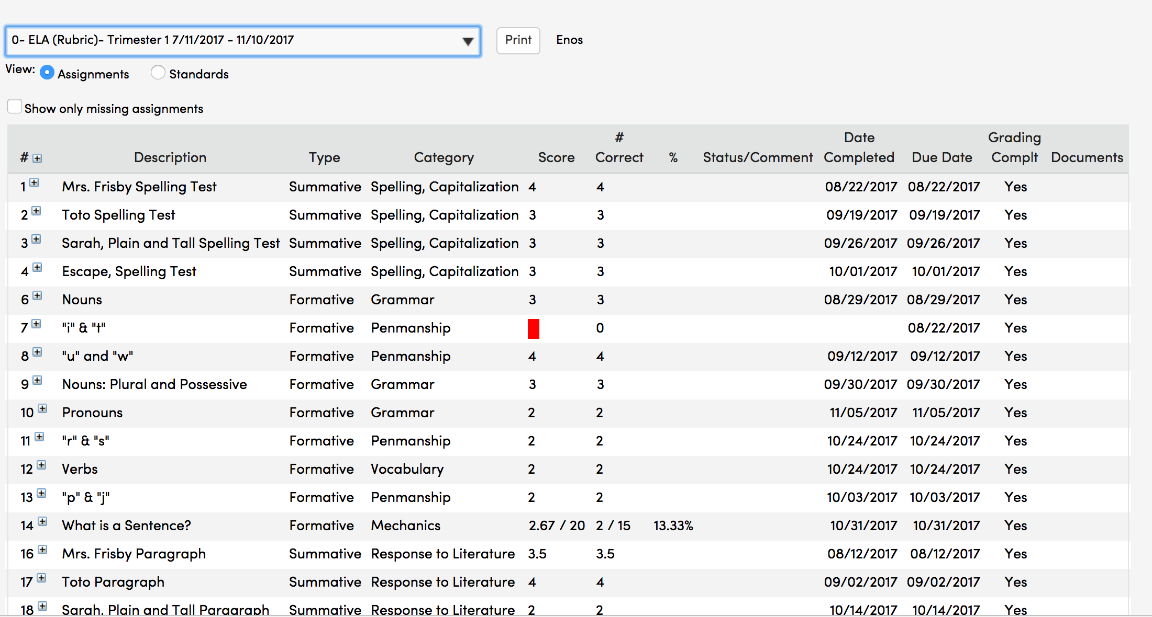
Task: Click Mrs. Frisby Paragraph description
Action: coord(134,554)
